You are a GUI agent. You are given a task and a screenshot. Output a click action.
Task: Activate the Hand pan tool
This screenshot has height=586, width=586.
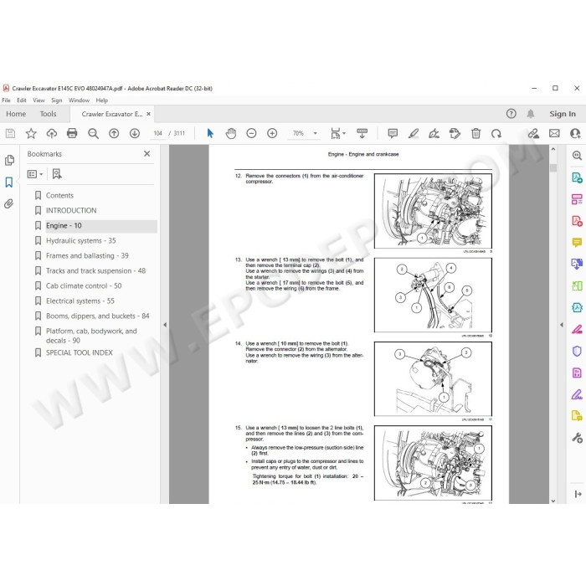(x=231, y=133)
